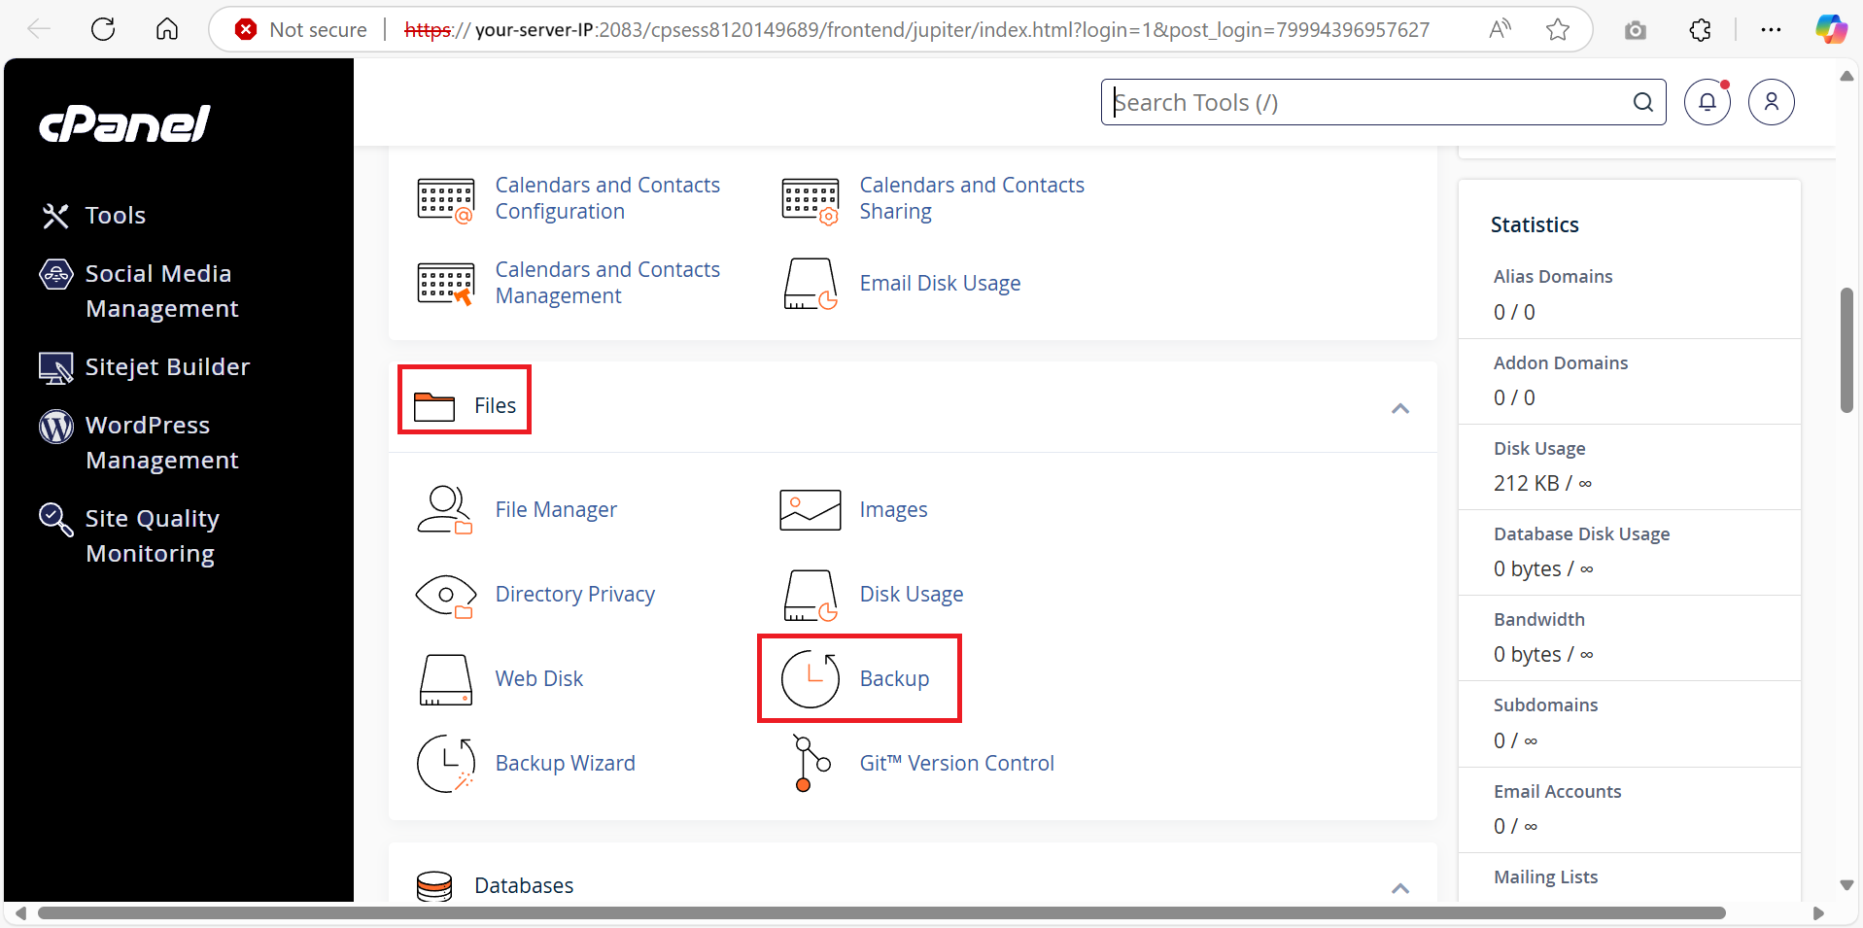Image resolution: width=1863 pixels, height=928 pixels.
Task: Open Social Media Management sidebar item
Action: click(161, 292)
